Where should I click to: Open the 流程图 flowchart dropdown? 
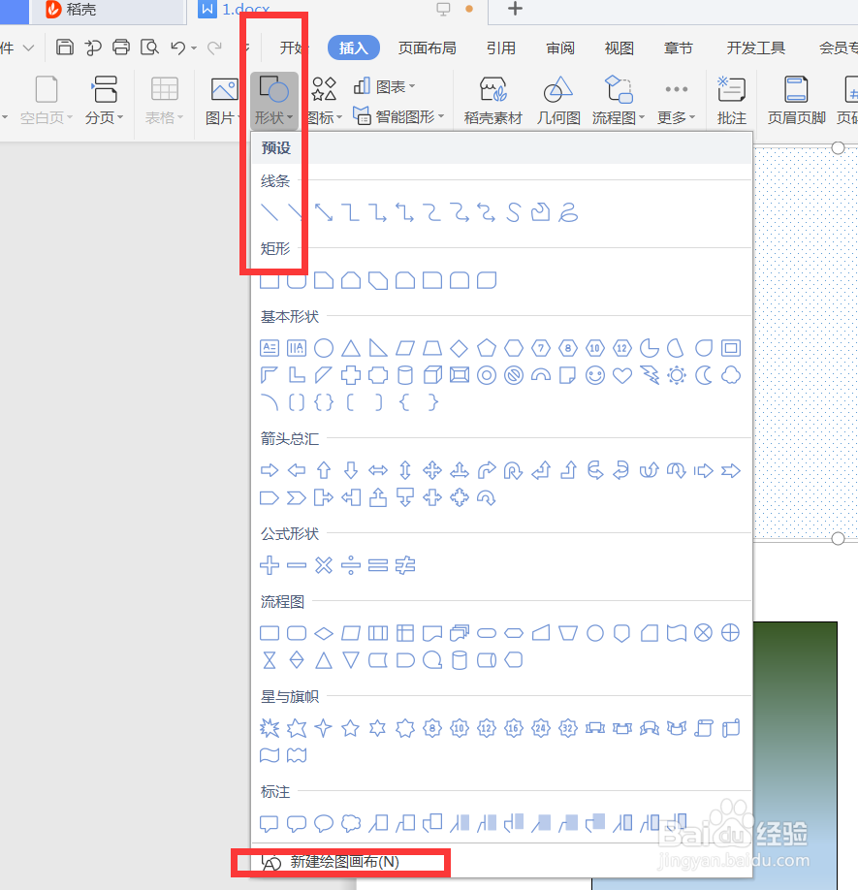coord(619,101)
